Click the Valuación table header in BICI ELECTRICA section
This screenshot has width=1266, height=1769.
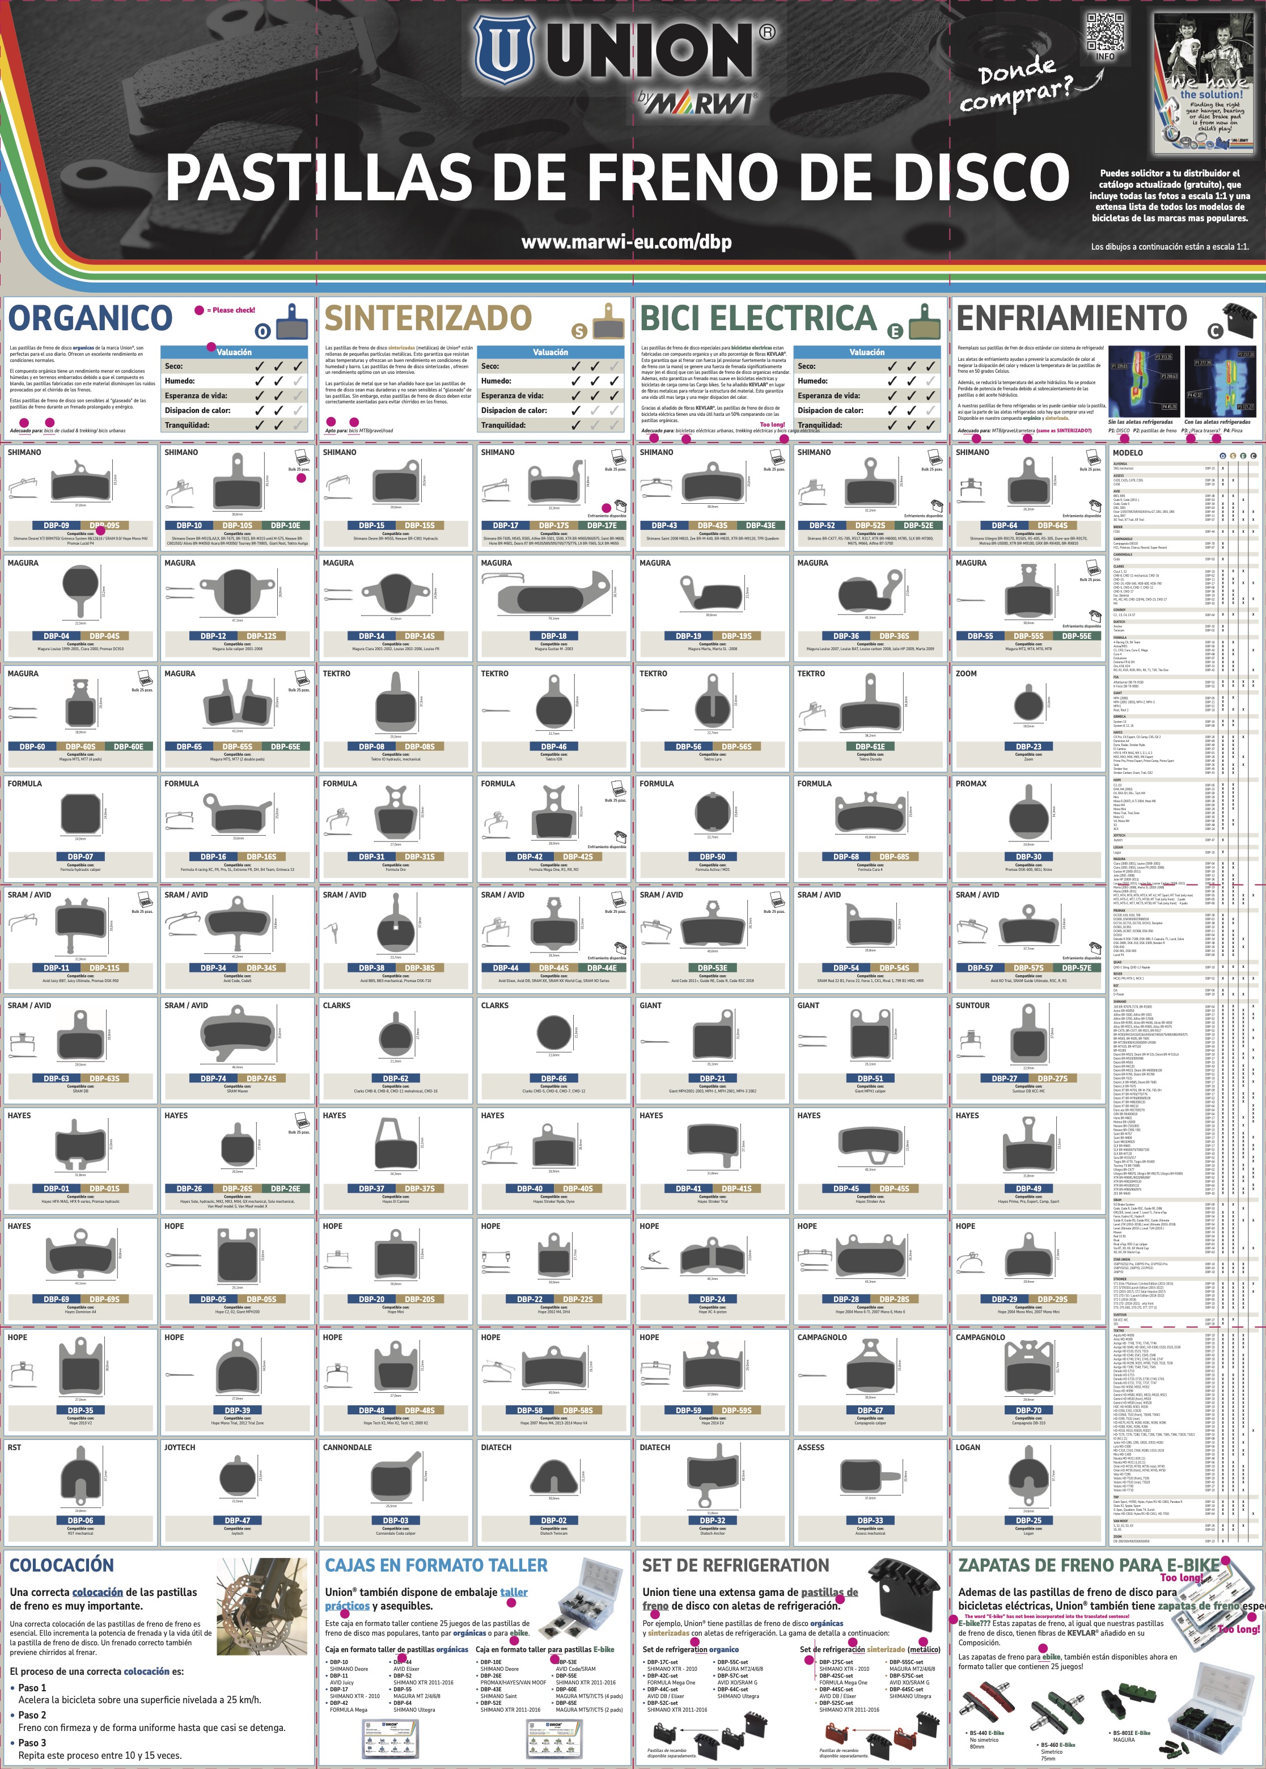(x=867, y=352)
